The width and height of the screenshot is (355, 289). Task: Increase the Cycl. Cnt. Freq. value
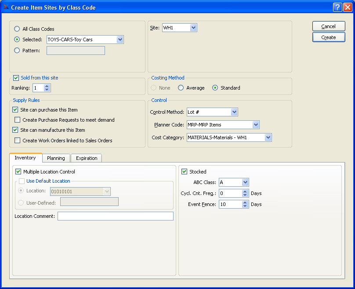point(245,191)
